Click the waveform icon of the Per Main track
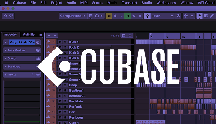The width and height of the screenshot is (216, 124). 48,101
